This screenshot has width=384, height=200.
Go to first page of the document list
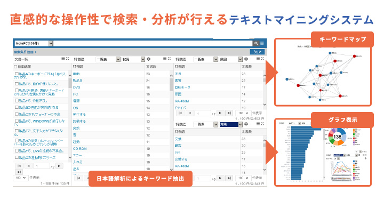click(19, 166)
